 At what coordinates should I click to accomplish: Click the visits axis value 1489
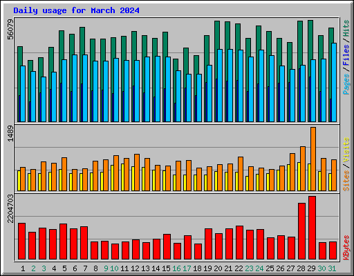[10, 133]
